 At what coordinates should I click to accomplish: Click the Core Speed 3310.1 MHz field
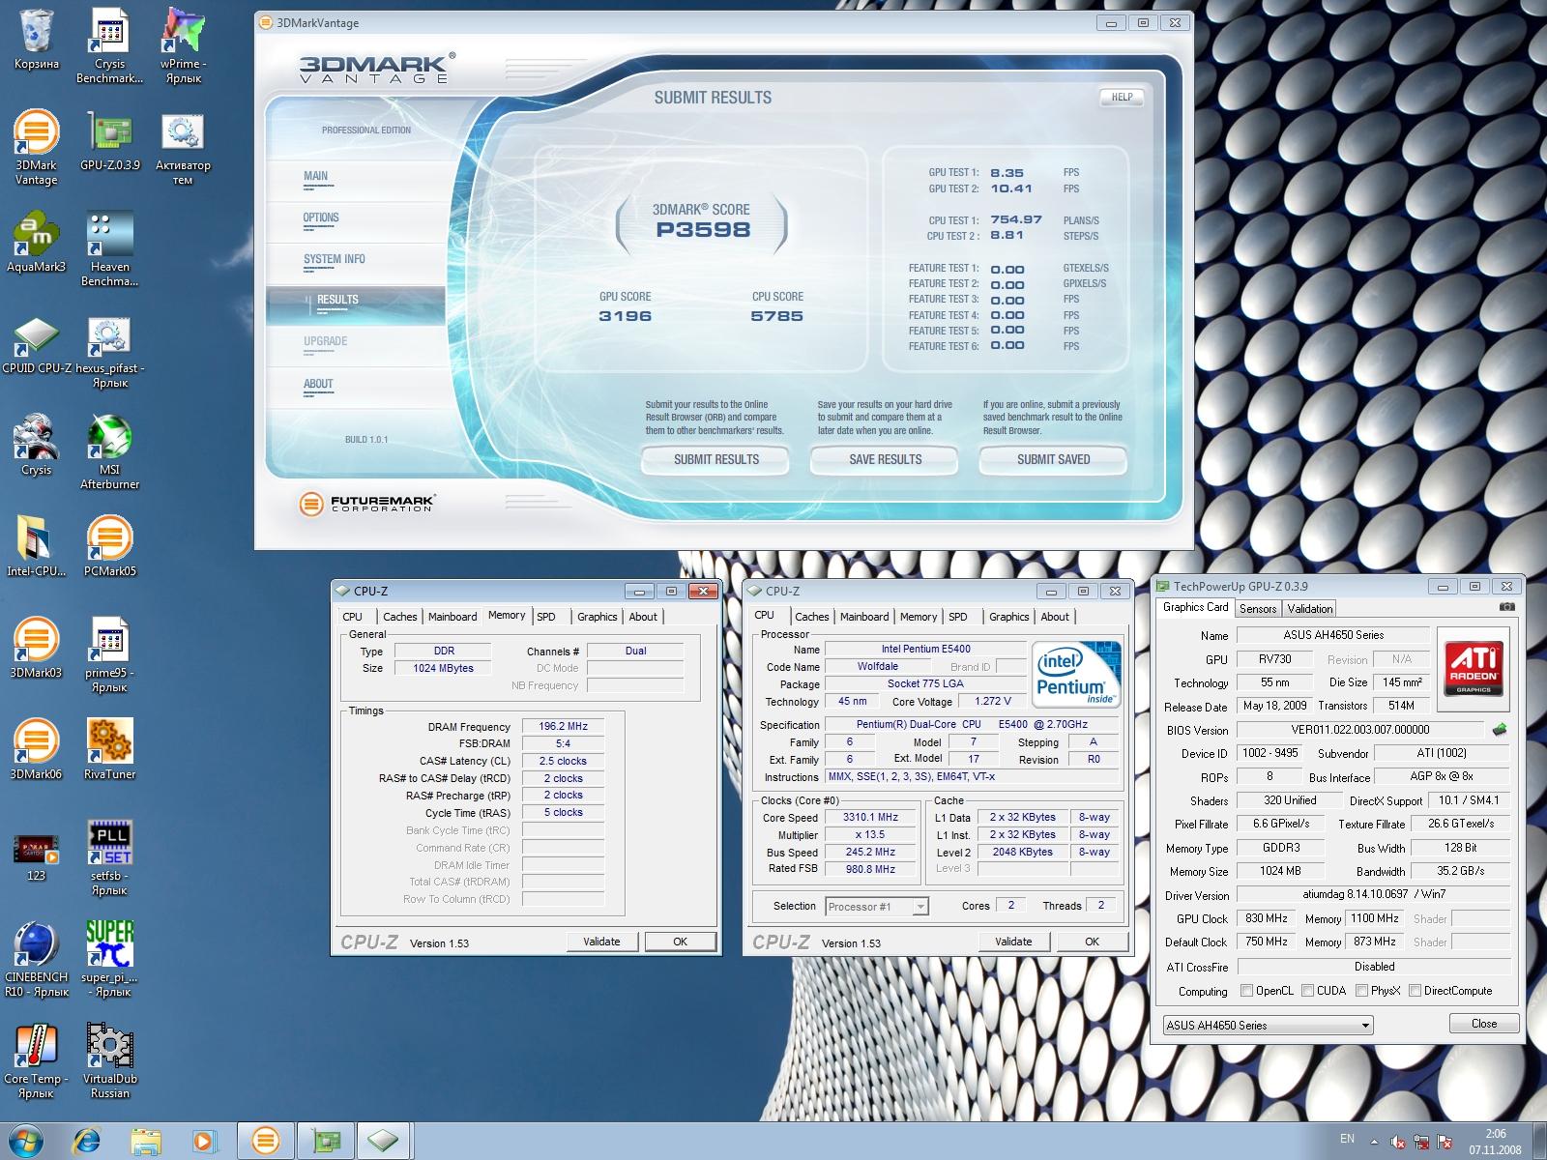click(x=870, y=817)
